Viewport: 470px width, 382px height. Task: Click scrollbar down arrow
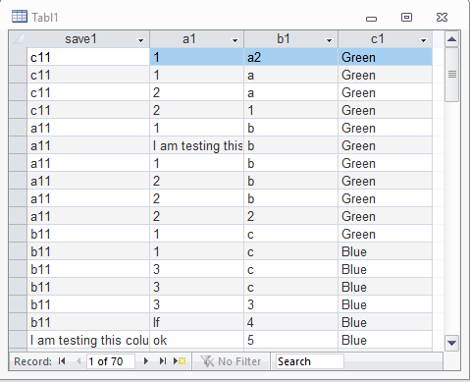tap(451, 343)
